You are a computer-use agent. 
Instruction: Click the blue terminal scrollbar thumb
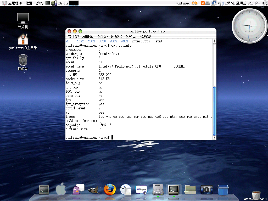214,111
